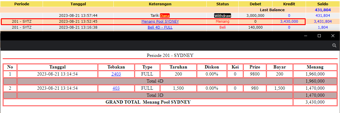Click the Kredit column header

point(289,4)
